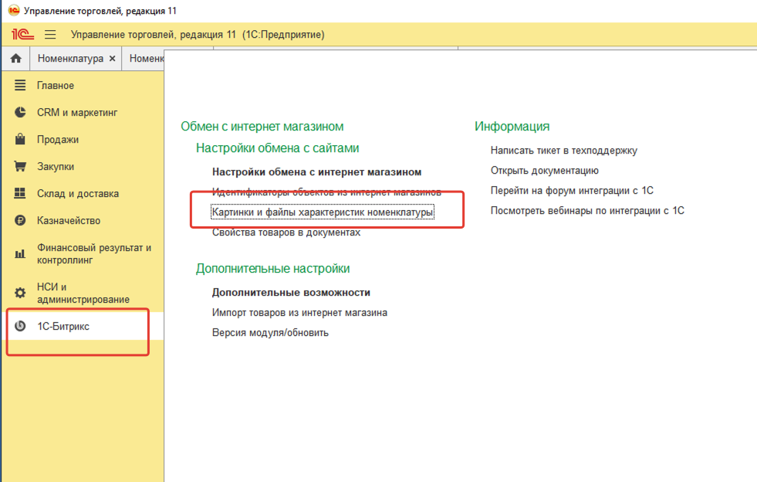The image size is (757, 482).
Task: Open НСИ и администрирование gear section
Action: [x=83, y=293]
